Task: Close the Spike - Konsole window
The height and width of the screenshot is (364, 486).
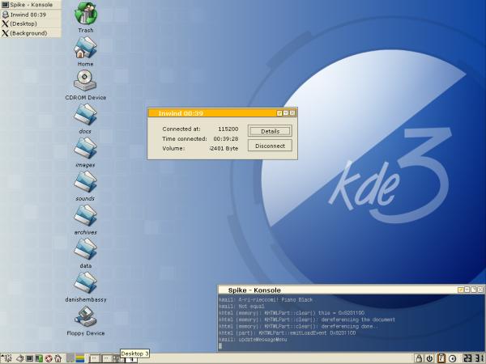Action: pyautogui.click(x=480, y=290)
